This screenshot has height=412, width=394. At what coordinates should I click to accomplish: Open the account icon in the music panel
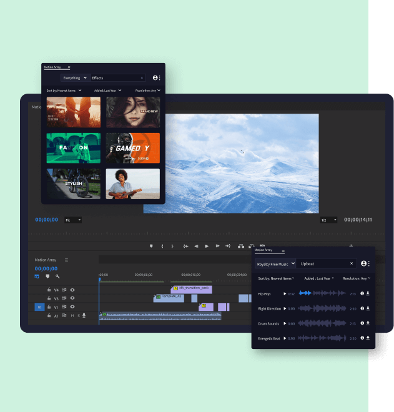point(363,263)
